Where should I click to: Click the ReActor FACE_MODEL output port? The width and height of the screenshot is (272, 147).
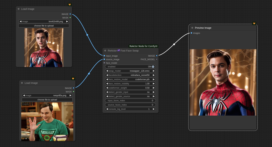(x=157, y=59)
